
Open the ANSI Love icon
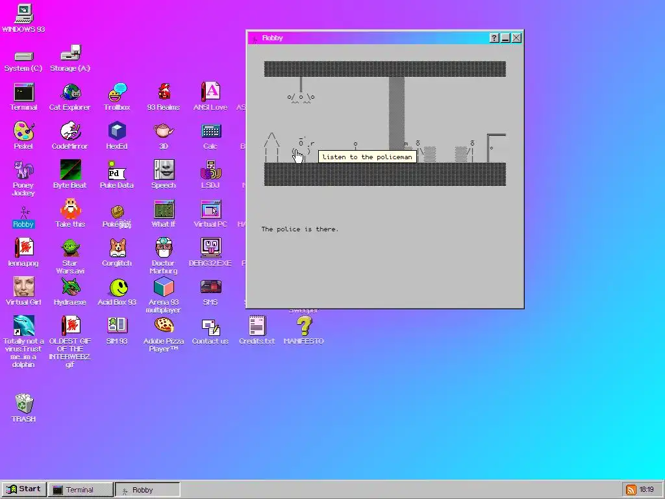tap(210, 97)
